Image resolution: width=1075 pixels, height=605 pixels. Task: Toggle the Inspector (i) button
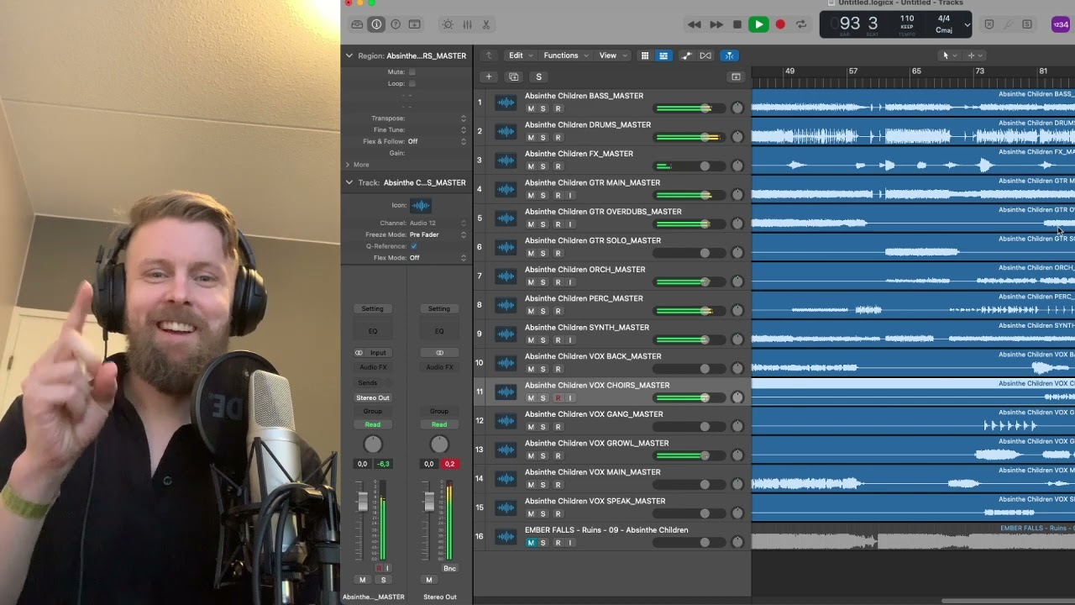[376, 24]
